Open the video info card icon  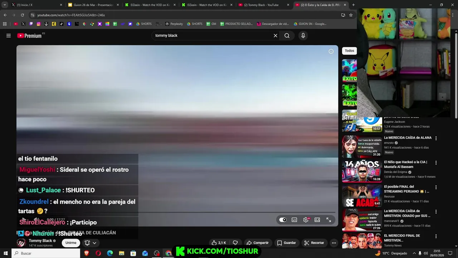tap(331, 51)
